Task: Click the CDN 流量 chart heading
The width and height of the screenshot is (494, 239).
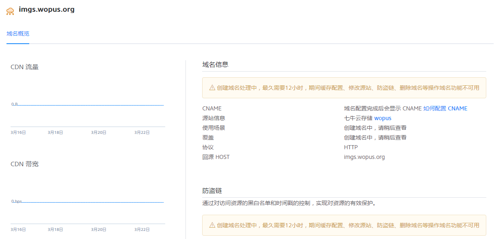Action: (x=25, y=67)
